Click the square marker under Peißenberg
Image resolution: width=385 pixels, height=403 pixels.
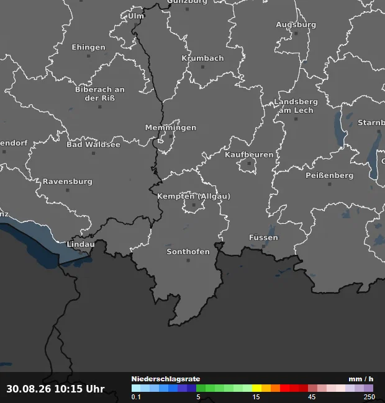coord(329,184)
